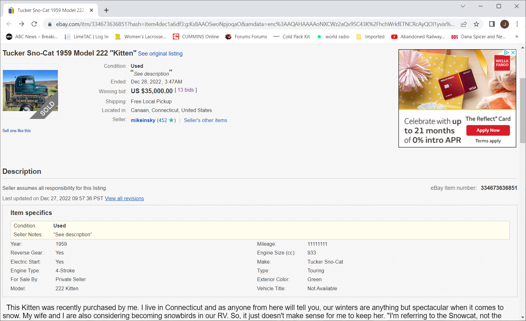
Task: Expand the hidden bookmarks overflow chevron
Action: point(517,37)
